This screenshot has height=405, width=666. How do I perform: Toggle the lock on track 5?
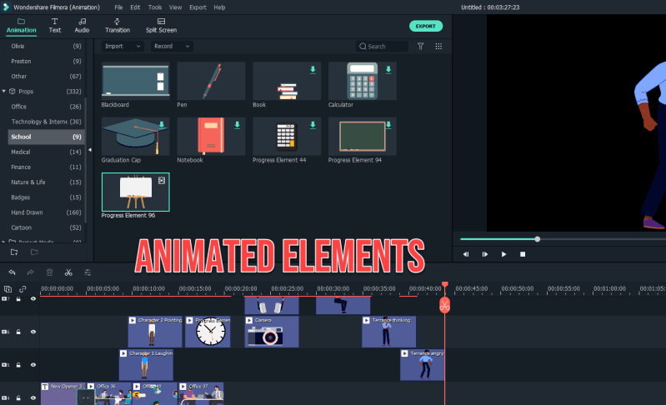[19, 365]
